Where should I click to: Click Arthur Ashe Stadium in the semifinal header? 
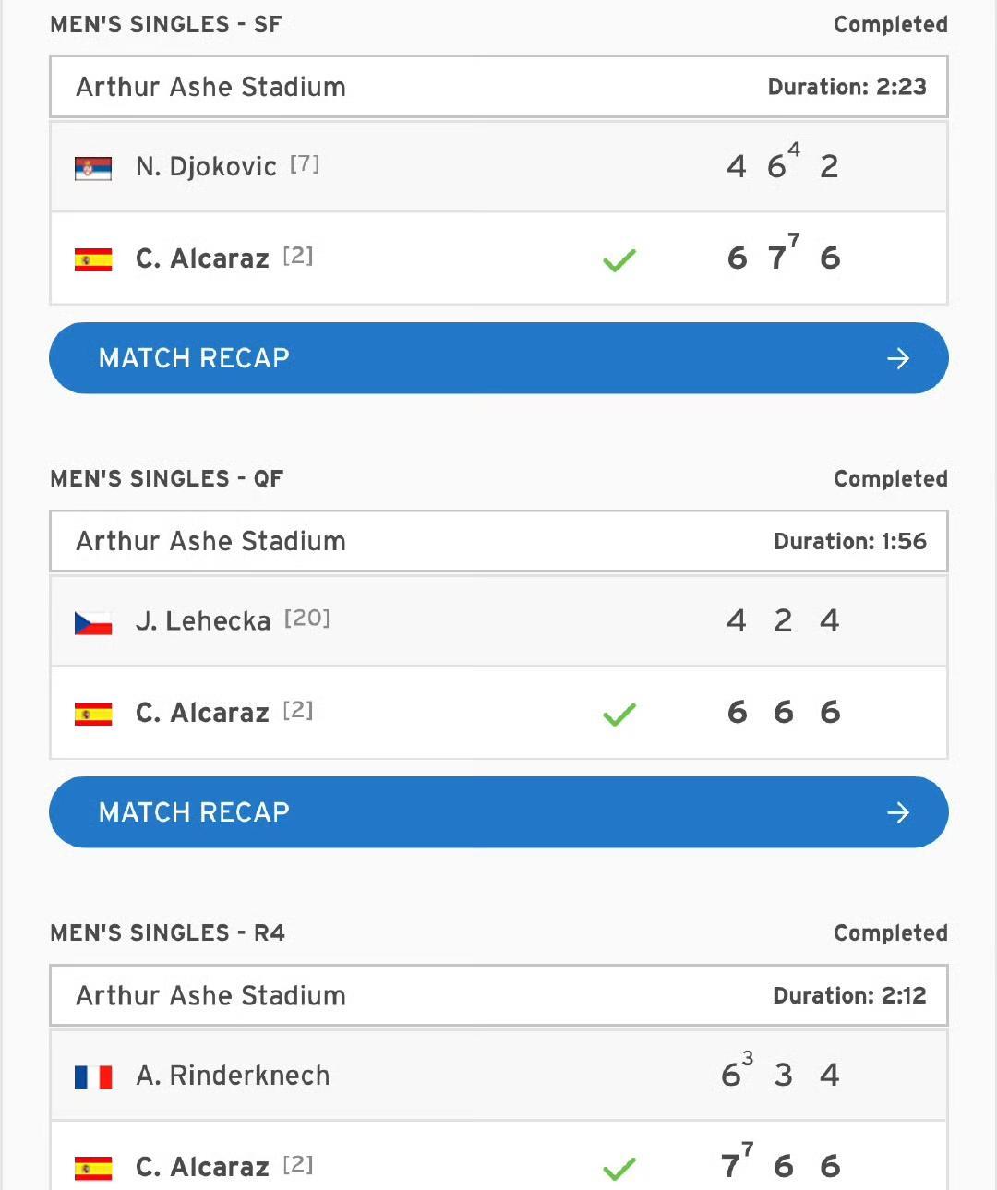210,87
